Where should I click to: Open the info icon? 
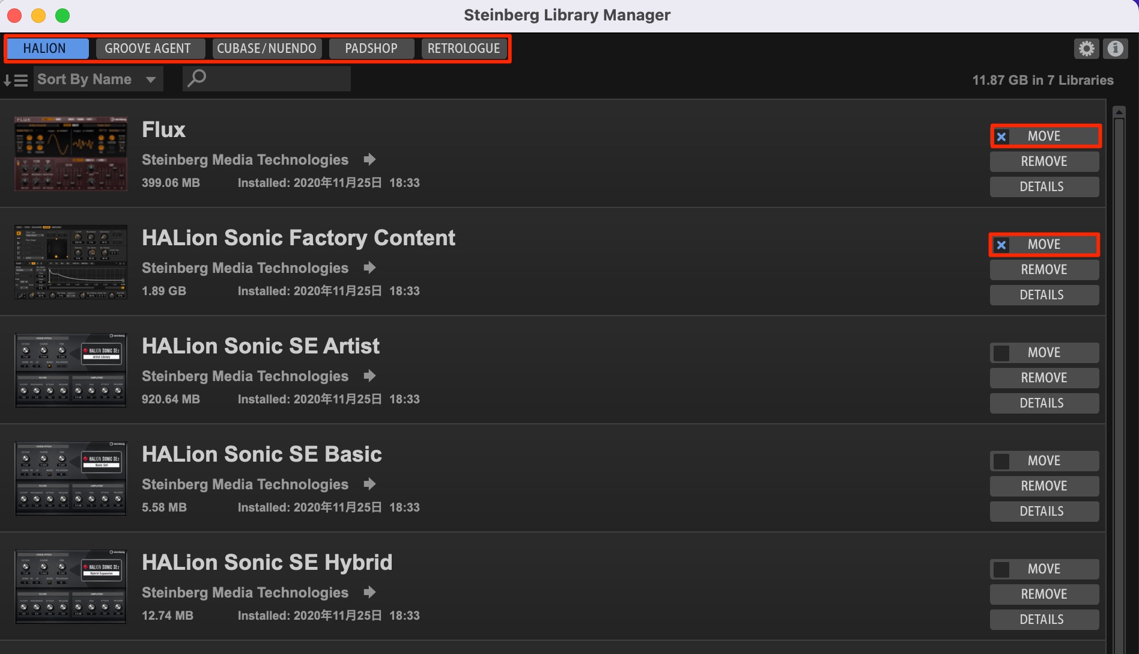coord(1116,49)
